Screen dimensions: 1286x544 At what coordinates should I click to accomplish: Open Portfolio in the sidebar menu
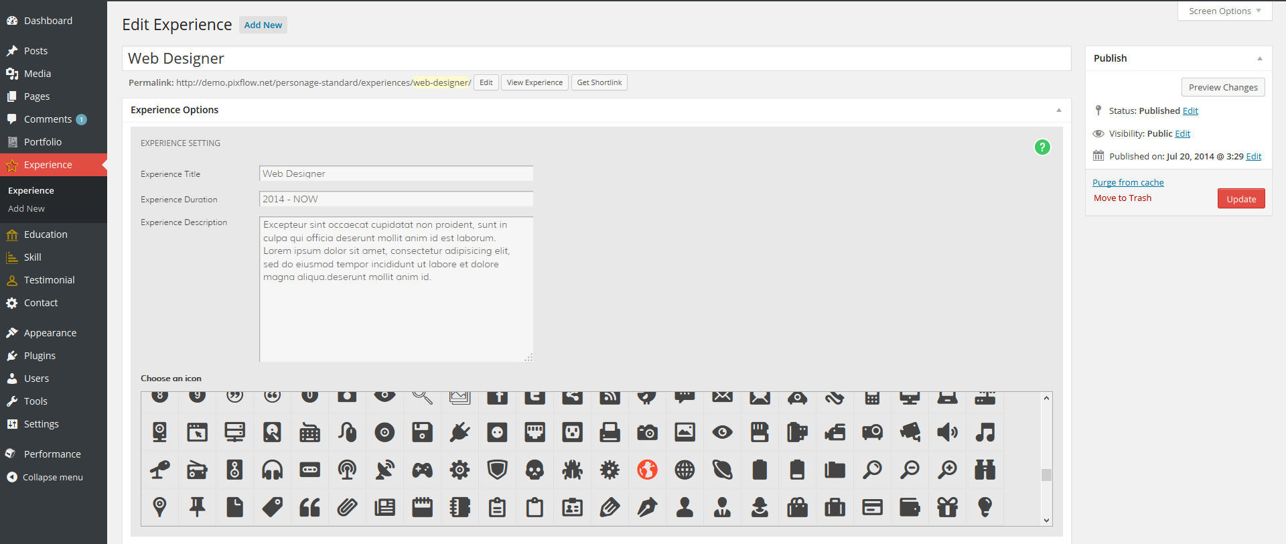click(x=43, y=142)
